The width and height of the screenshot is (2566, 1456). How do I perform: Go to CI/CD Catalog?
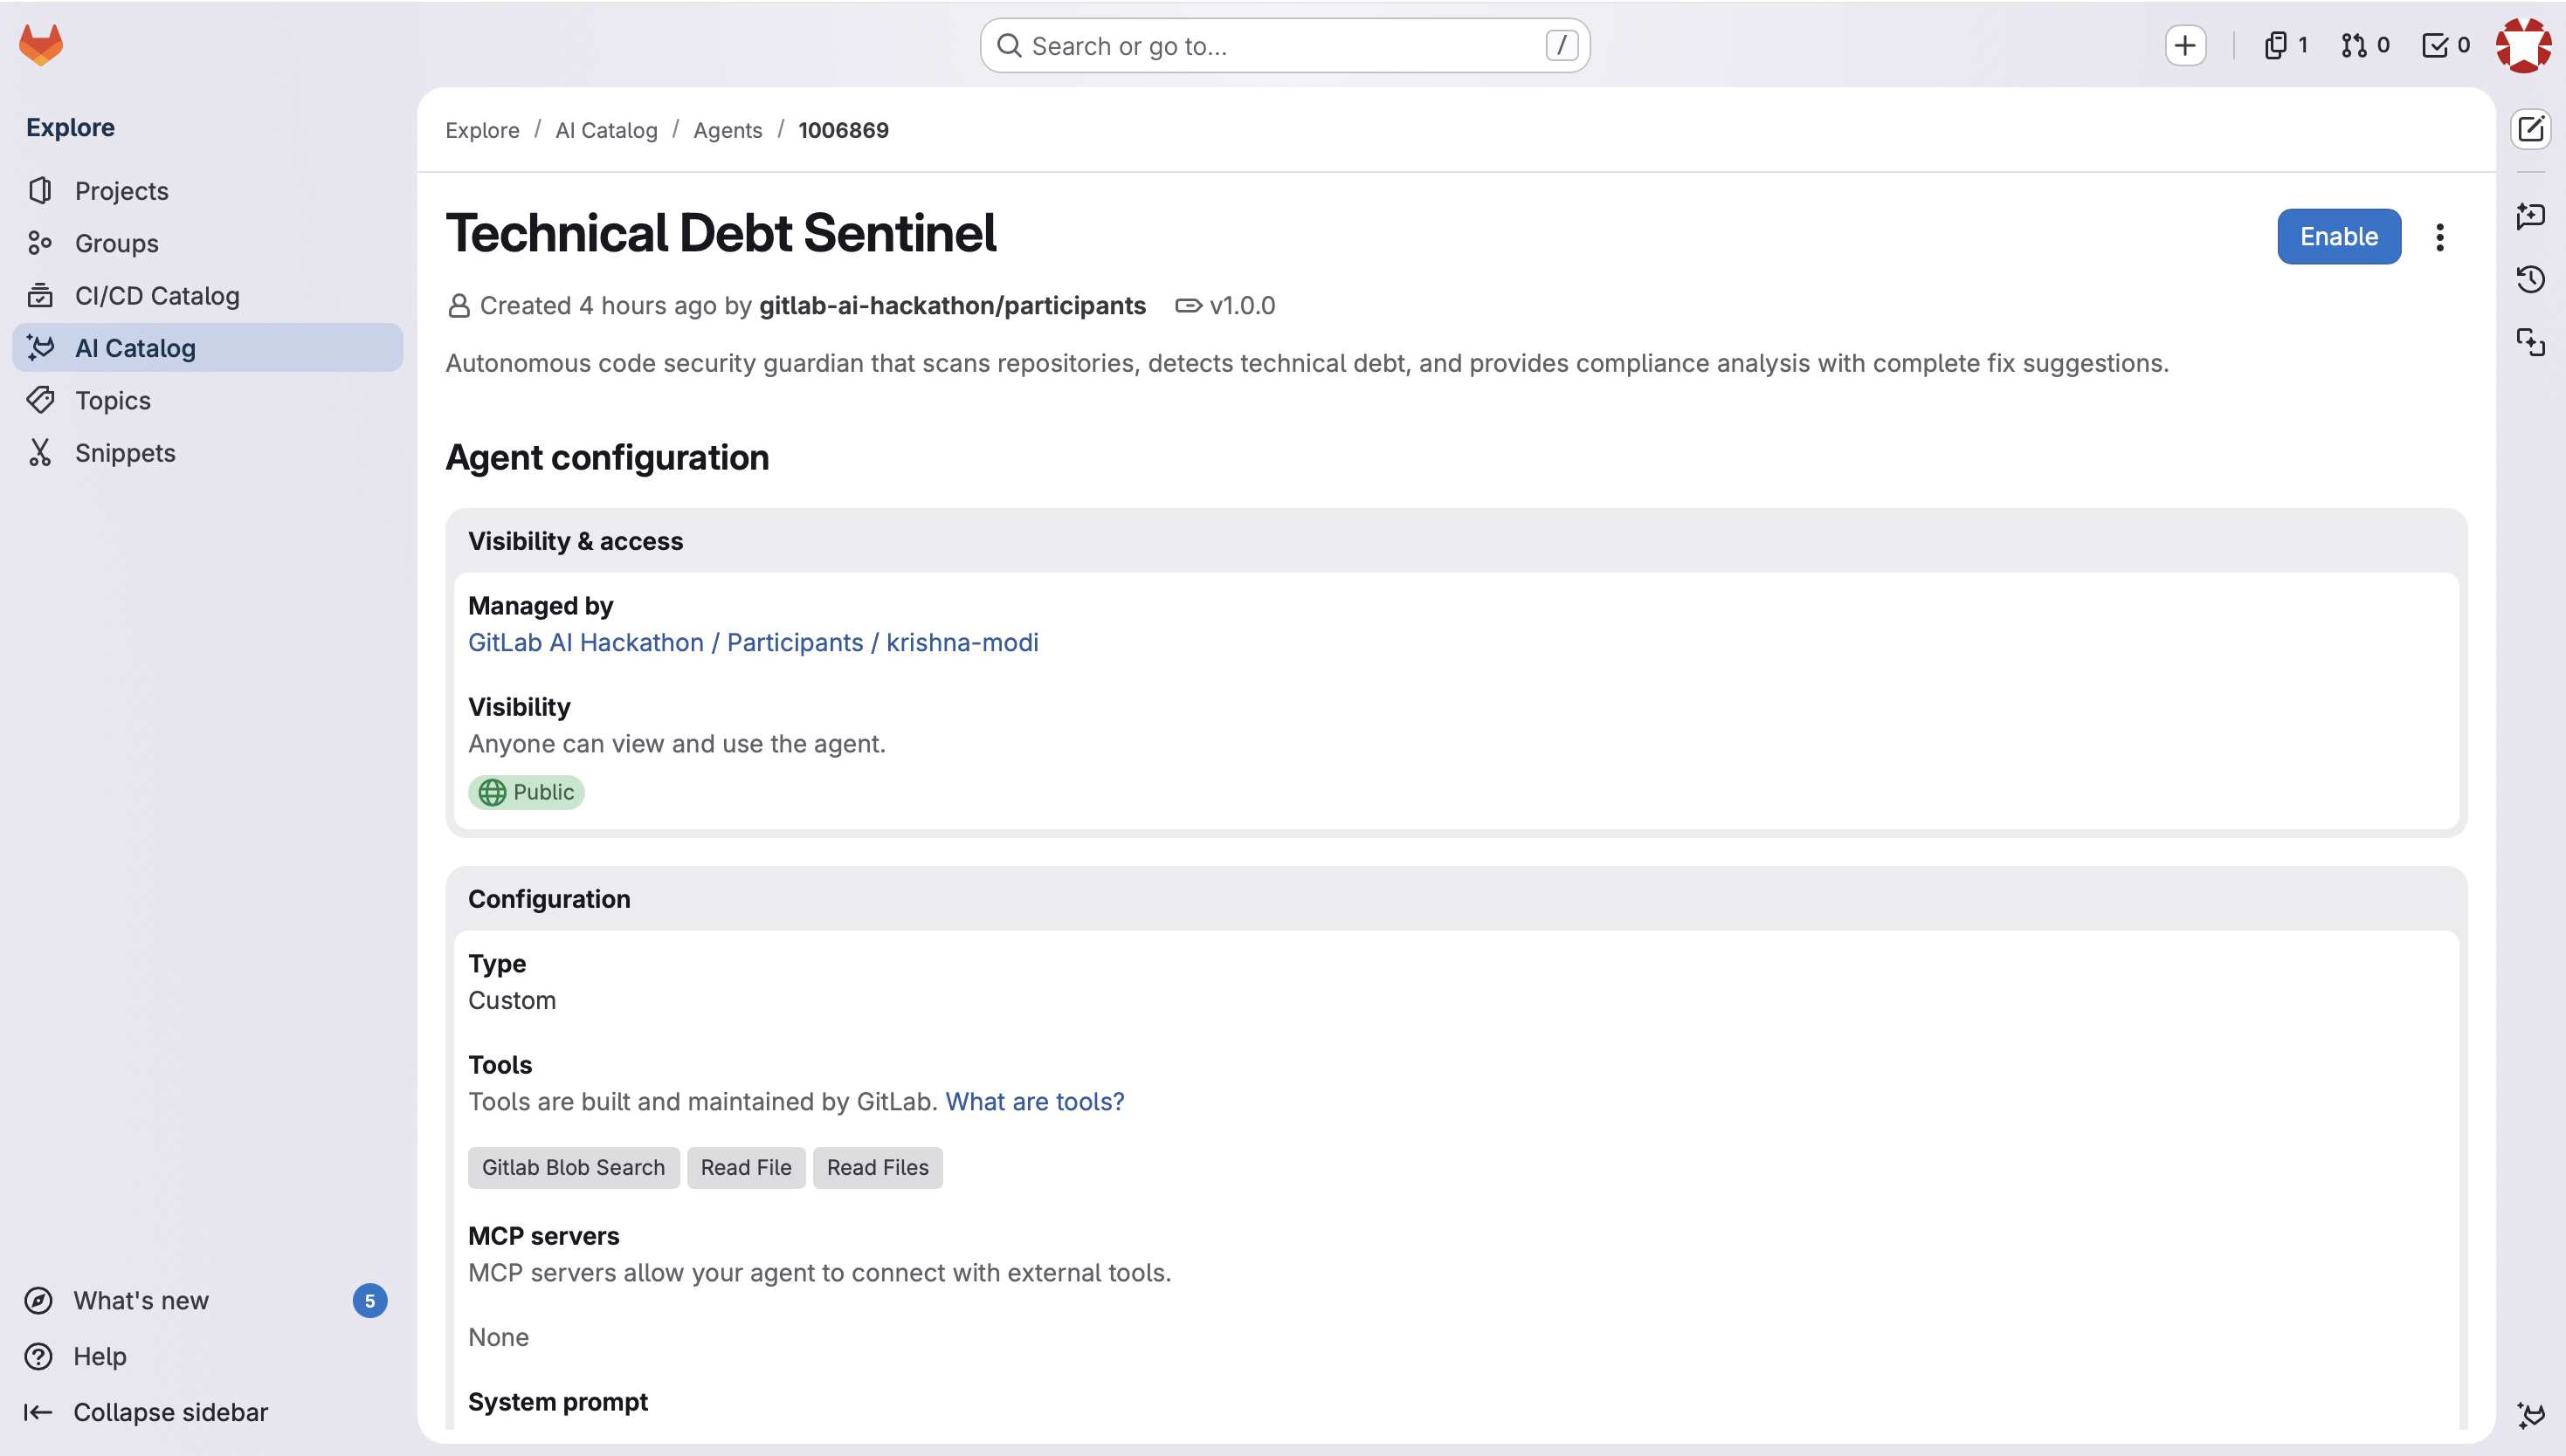157,296
